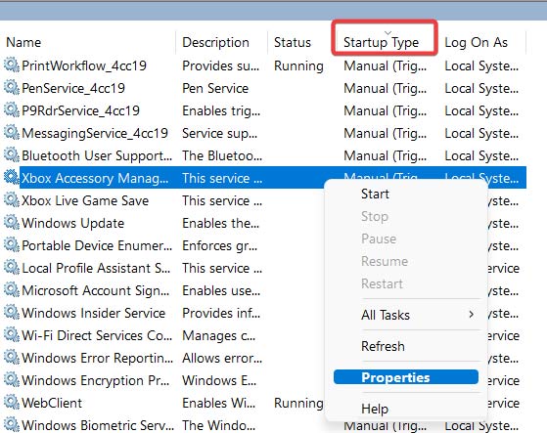Click the sort chevron above Startup Type
Screen dimensions: 547x433
387,33
